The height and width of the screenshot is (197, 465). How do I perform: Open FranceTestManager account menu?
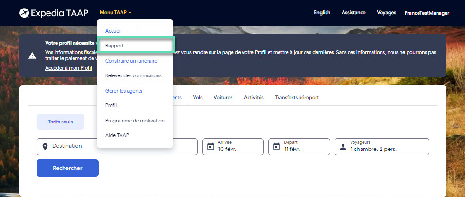(427, 13)
